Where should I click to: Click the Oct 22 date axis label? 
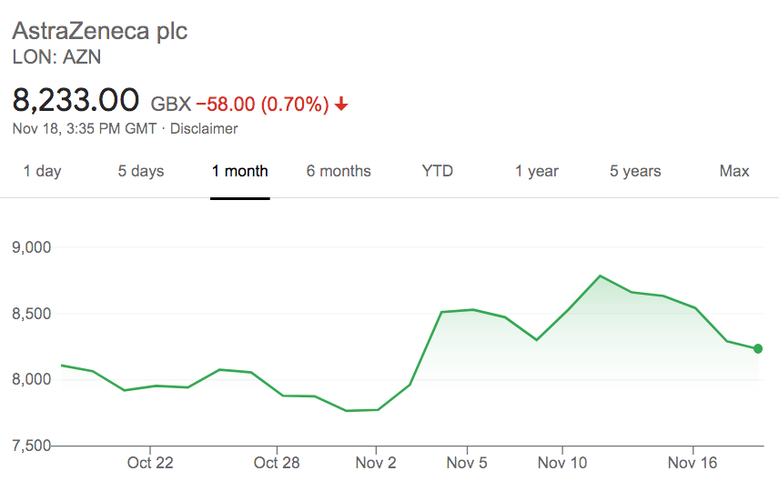[x=150, y=463]
